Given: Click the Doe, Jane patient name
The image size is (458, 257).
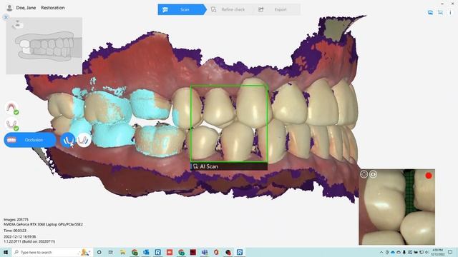Looking at the screenshot, I should tap(26, 8).
